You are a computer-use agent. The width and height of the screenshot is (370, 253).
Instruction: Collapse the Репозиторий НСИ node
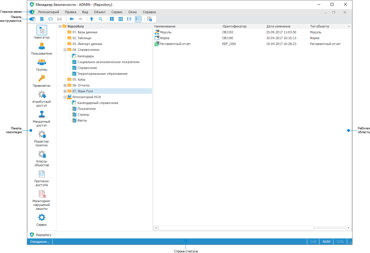[65, 97]
